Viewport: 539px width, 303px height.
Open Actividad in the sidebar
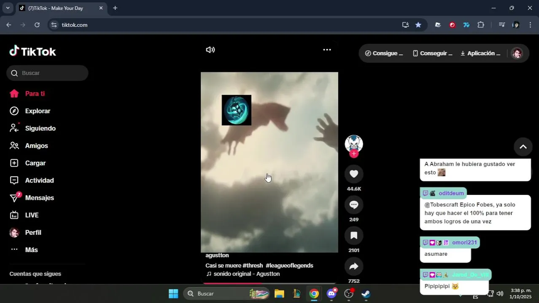pyautogui.click(x=32, y=180)
